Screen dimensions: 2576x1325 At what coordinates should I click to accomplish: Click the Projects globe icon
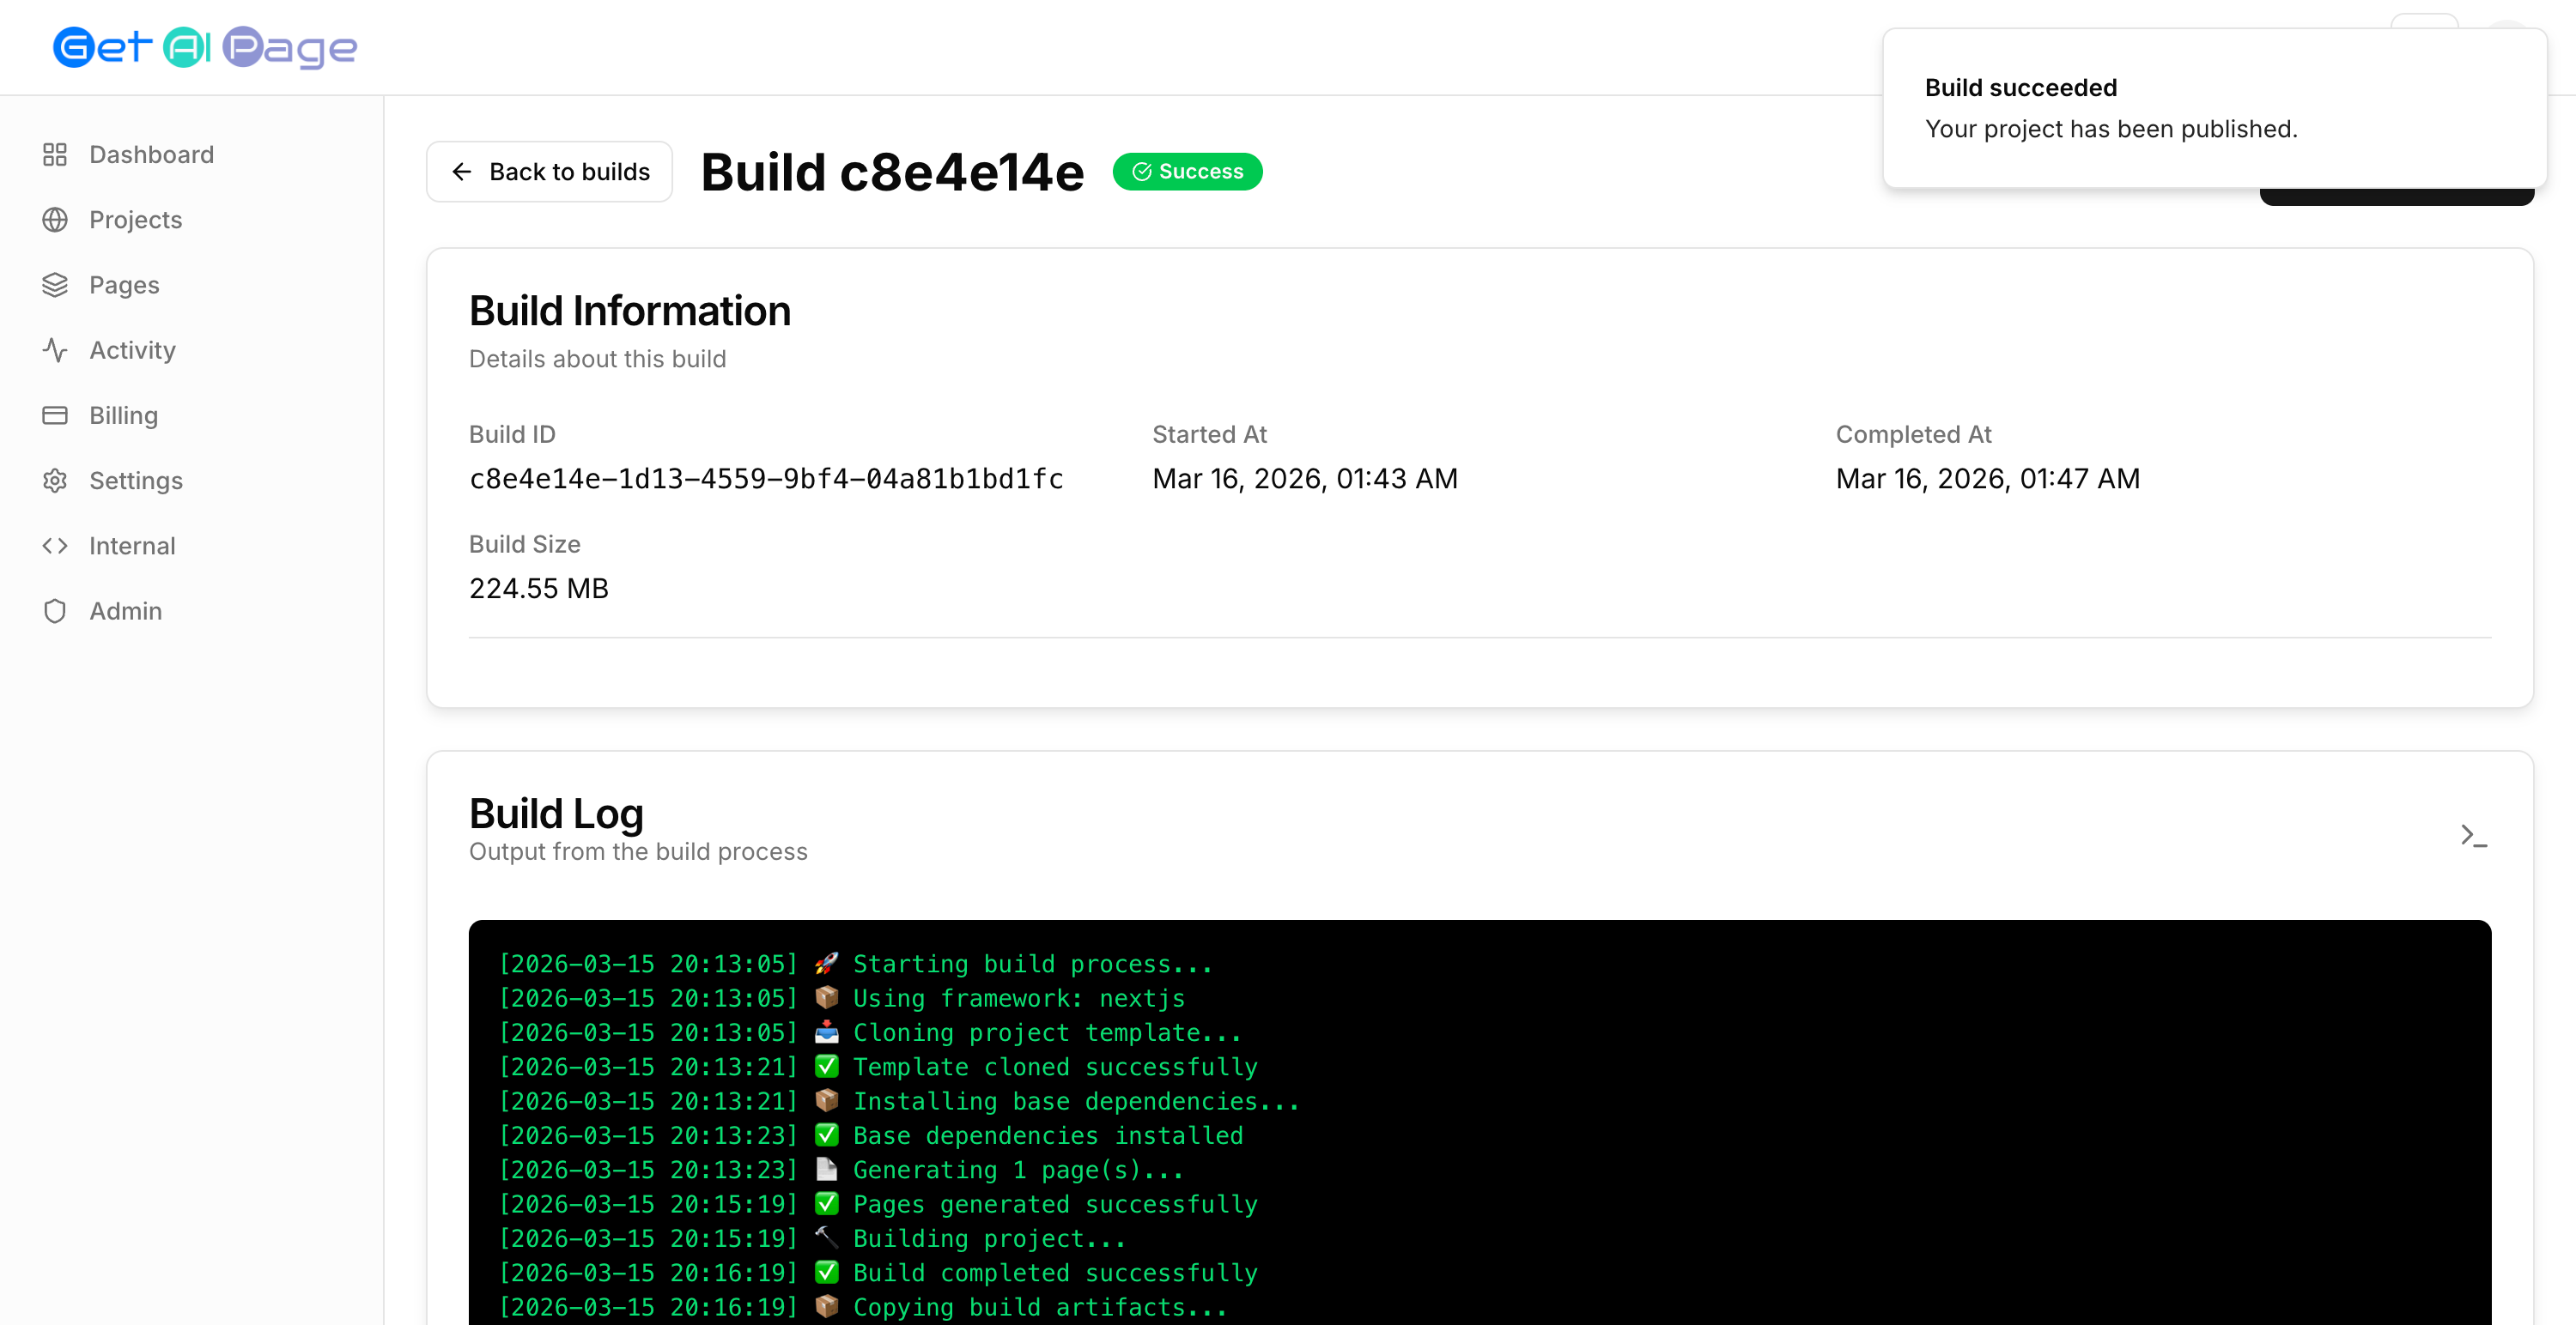(55, 220)
